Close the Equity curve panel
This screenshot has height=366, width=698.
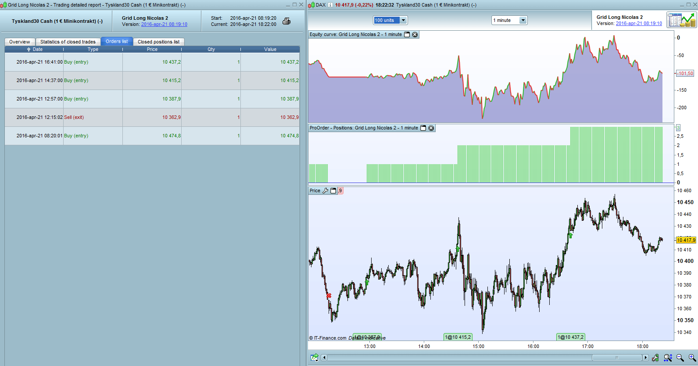(415, 34)
